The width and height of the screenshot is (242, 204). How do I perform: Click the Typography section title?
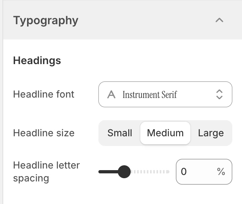(46, 21)
